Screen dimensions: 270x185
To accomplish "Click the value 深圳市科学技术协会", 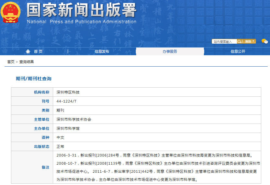I will pyautogui.click(x=74, y=119).
